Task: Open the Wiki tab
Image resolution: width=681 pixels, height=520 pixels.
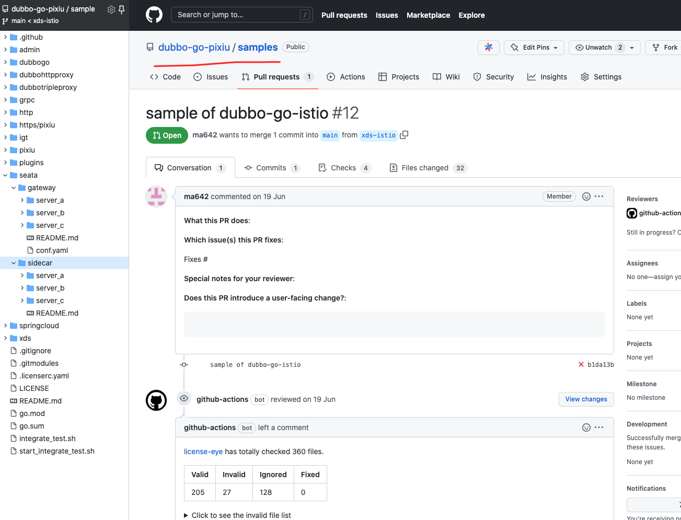Action: click(x=446, y=77)
